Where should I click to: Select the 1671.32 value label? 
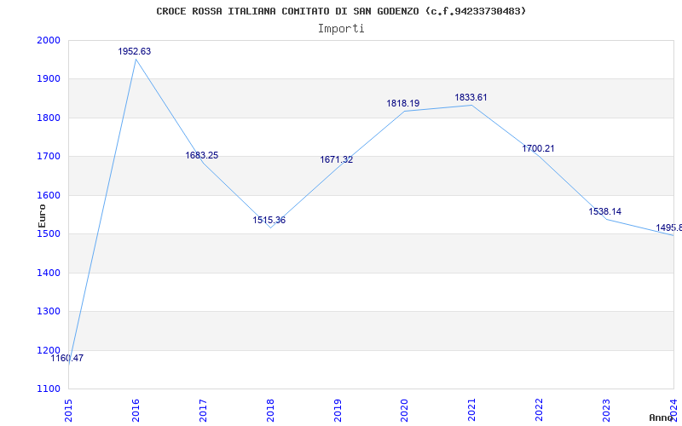tap(337, 159)
